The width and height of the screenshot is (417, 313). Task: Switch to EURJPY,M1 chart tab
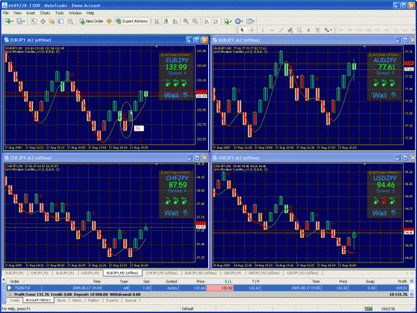(x=15, y=273)
